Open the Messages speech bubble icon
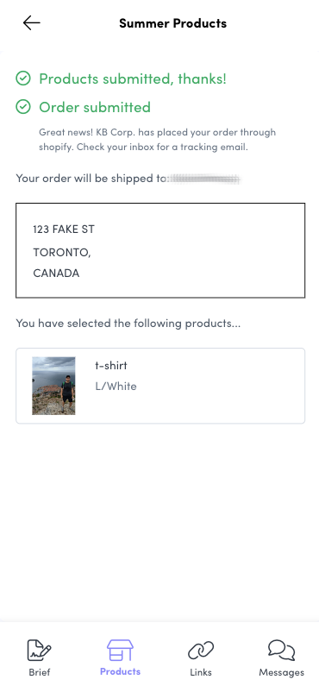The height and width of the screenshot is (692, 319). [282, 650]
